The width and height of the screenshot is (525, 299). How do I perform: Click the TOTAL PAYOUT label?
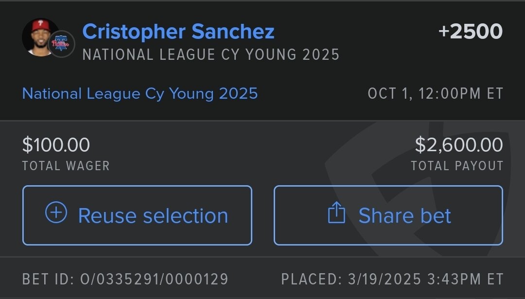coord(457,166)
